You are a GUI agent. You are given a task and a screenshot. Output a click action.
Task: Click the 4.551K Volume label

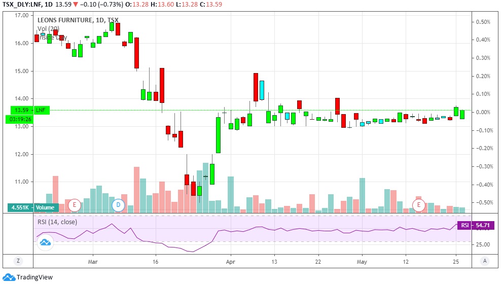click(33, 207)
